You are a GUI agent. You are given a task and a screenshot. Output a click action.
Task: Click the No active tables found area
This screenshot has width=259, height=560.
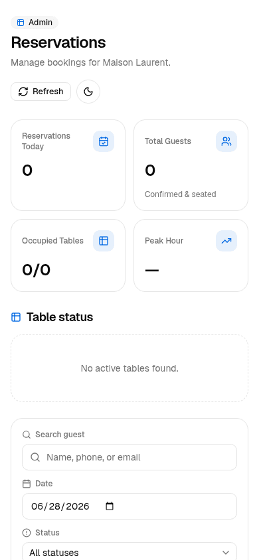(x=129, y=368)
